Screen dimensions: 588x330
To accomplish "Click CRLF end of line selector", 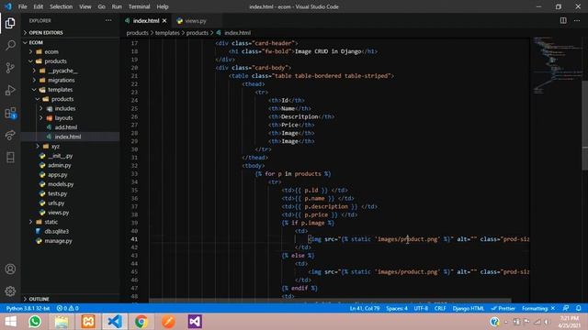I will (440, 308).
